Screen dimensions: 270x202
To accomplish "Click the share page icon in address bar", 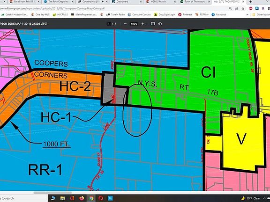I will 237,8.
